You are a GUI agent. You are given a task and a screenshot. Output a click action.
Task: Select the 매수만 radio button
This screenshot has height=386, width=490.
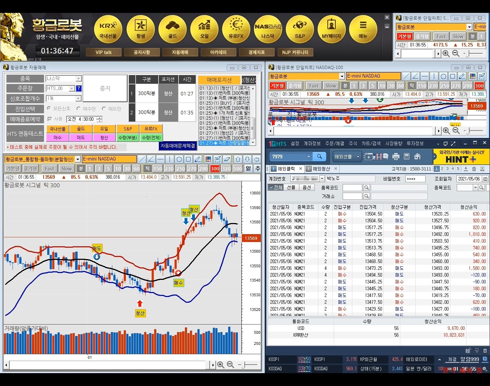point(78,108)
